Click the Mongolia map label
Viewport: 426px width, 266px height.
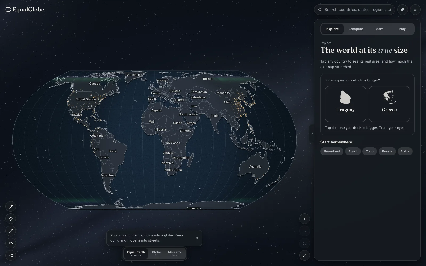point(223,93)
